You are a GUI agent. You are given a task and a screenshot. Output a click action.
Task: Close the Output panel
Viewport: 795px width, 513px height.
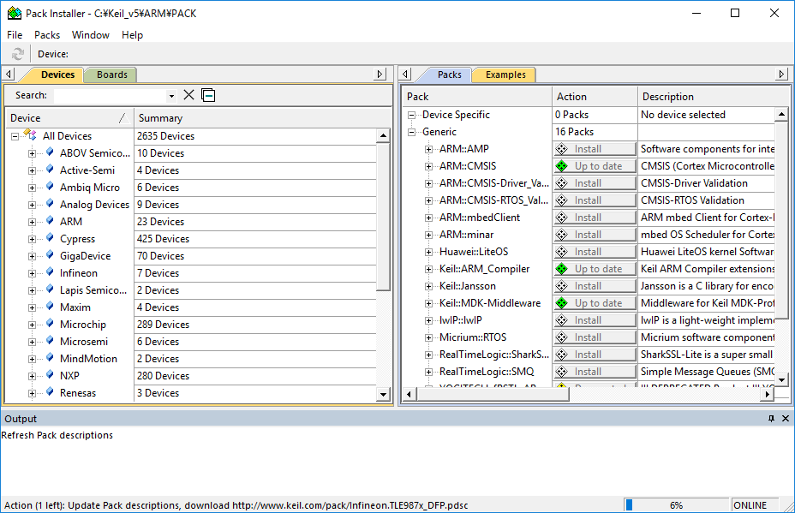(786, 418)
